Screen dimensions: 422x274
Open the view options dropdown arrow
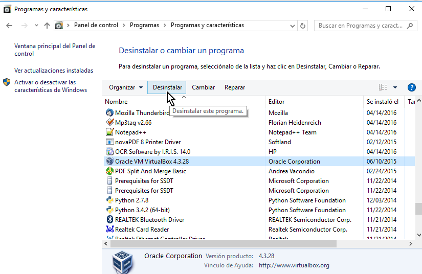[x=395, y=87]
